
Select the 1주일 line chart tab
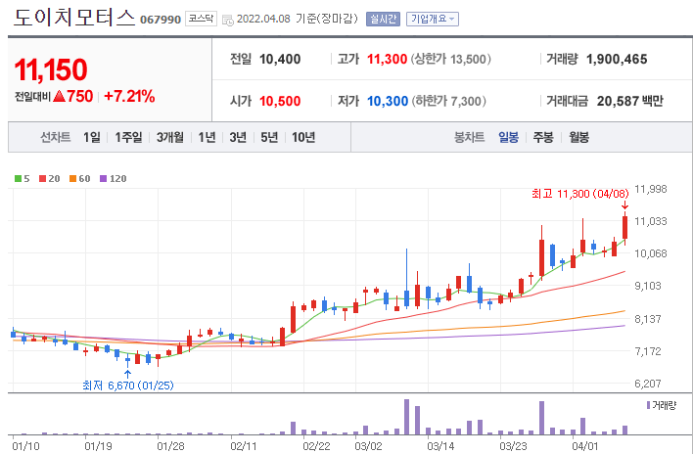click(x=128, y=137)
